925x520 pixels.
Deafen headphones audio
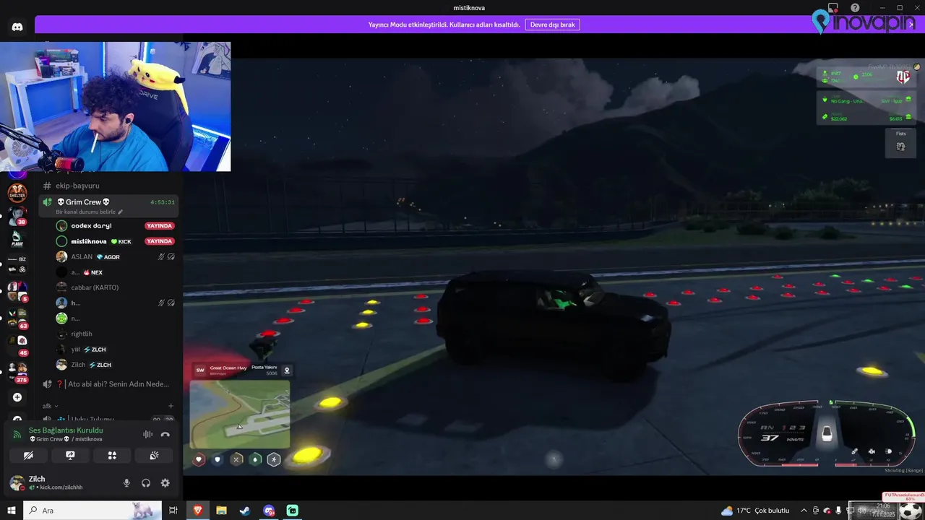pyautogui.click(x=146, y=483)
